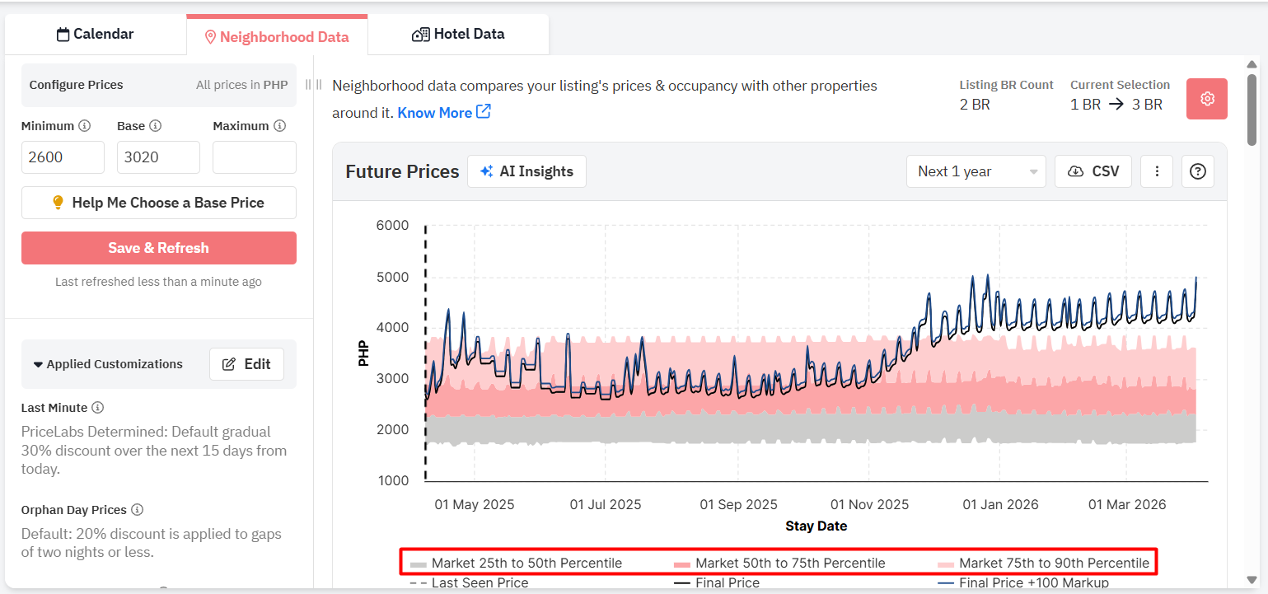1268x594 pixels.
Task: Click the info icon next to Minimum
Action: coord(84,126)
